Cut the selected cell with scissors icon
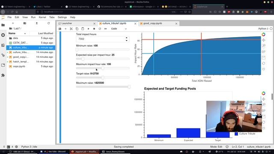The width and height of the screenshot is (274, 154). tap(71, 29)
